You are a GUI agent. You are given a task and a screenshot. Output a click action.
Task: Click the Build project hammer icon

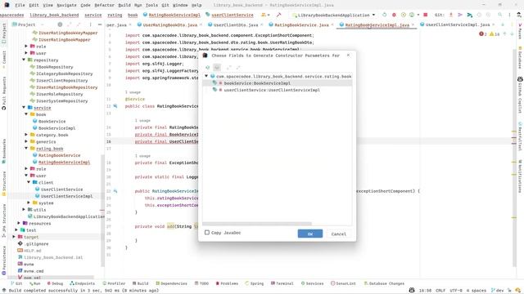[278, 15]
